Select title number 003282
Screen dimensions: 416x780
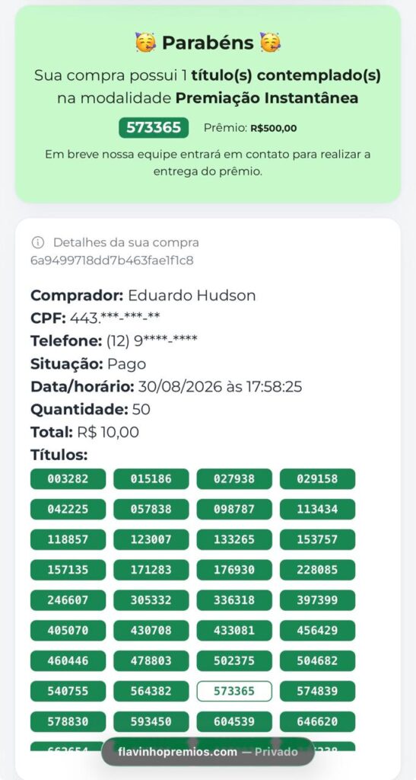point(68,479)
